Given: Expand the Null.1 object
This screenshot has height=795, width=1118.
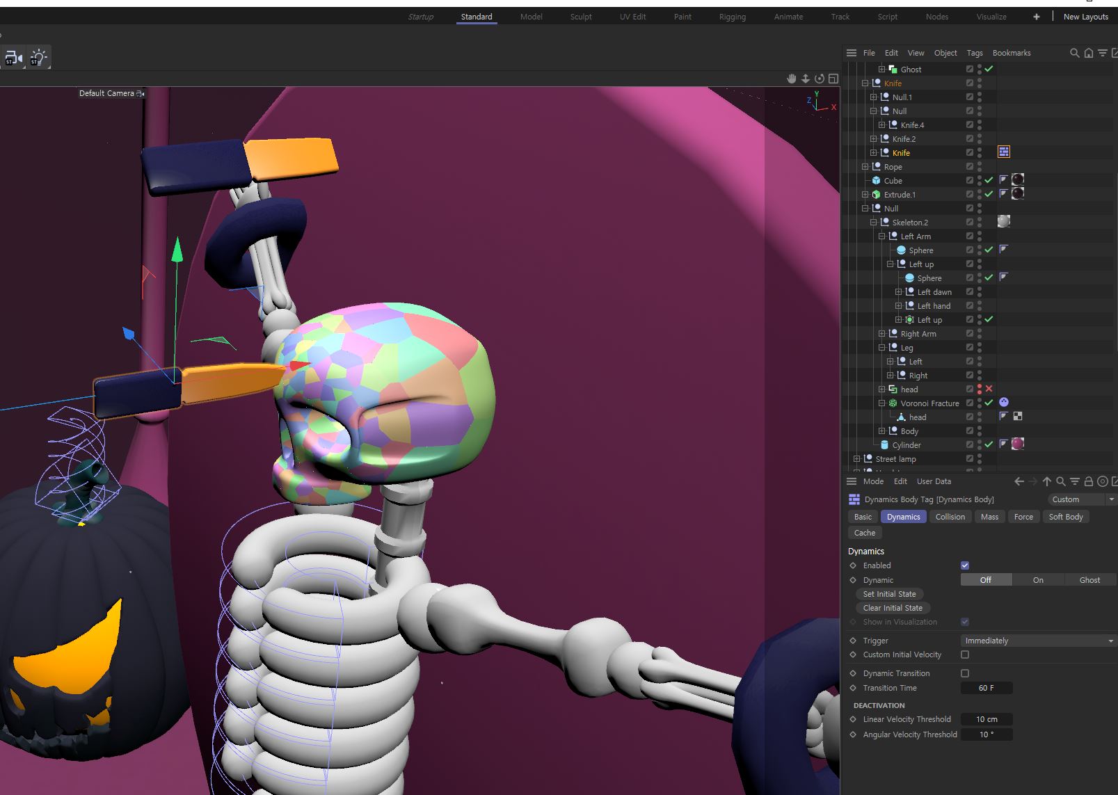Looking at the screenshot, I should [x=874, y=97].
